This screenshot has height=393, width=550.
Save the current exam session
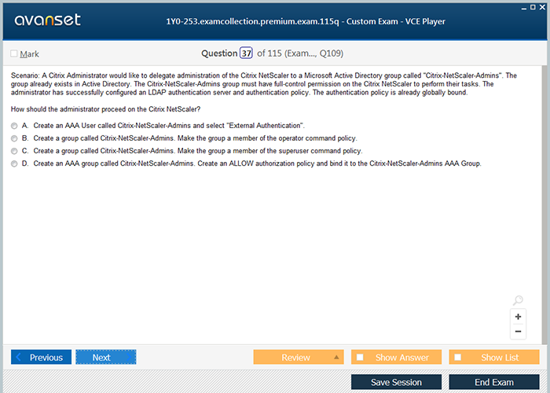pos(396,382)
